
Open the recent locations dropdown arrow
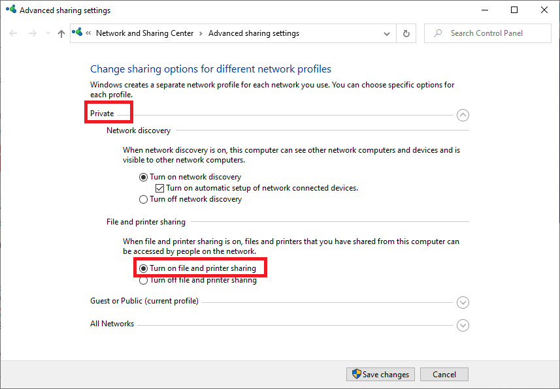(48, 33)
